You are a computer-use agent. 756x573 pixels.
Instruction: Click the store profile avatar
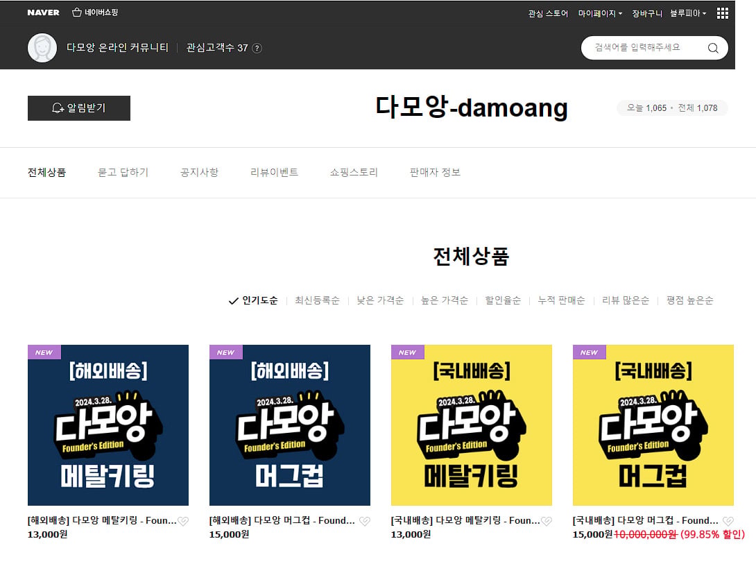42,48
